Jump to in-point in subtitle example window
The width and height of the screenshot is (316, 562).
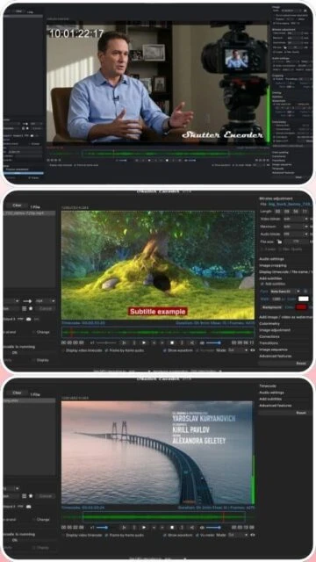click(x=124, y=342)
